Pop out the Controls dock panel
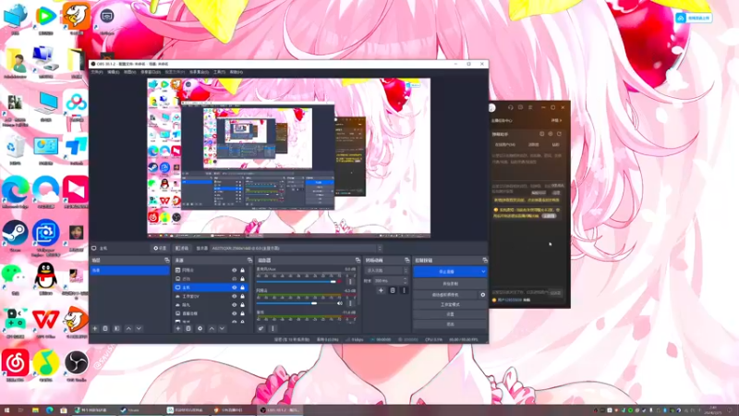This screenshot has width=739, height=416. click(x=485, y=261)
